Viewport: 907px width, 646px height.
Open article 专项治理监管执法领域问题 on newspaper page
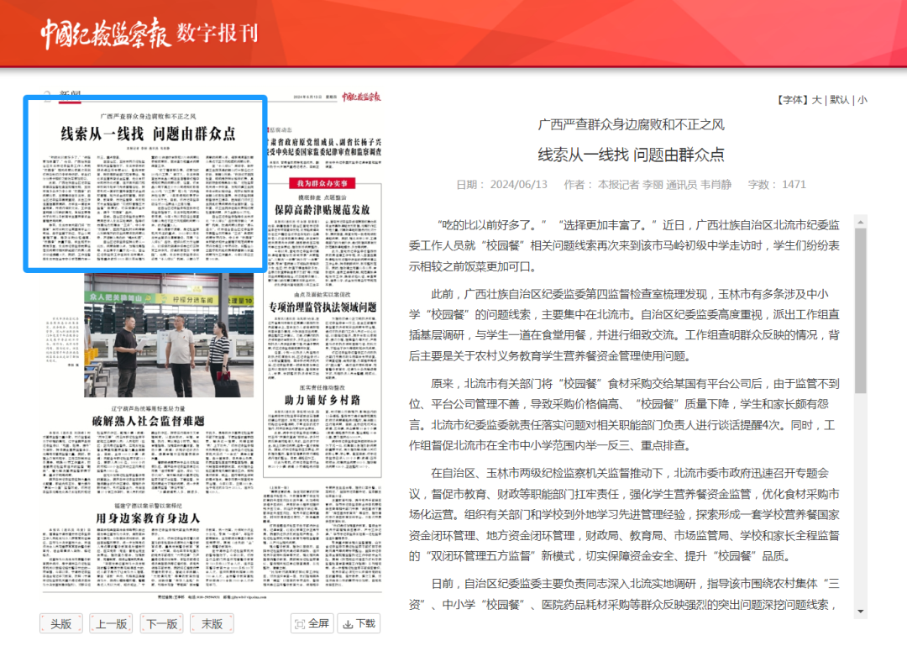[x=322, y=307]
